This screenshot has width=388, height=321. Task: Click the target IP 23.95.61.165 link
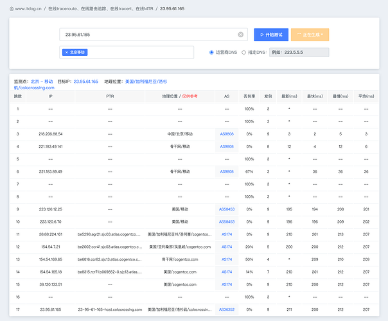coord(86,82)
